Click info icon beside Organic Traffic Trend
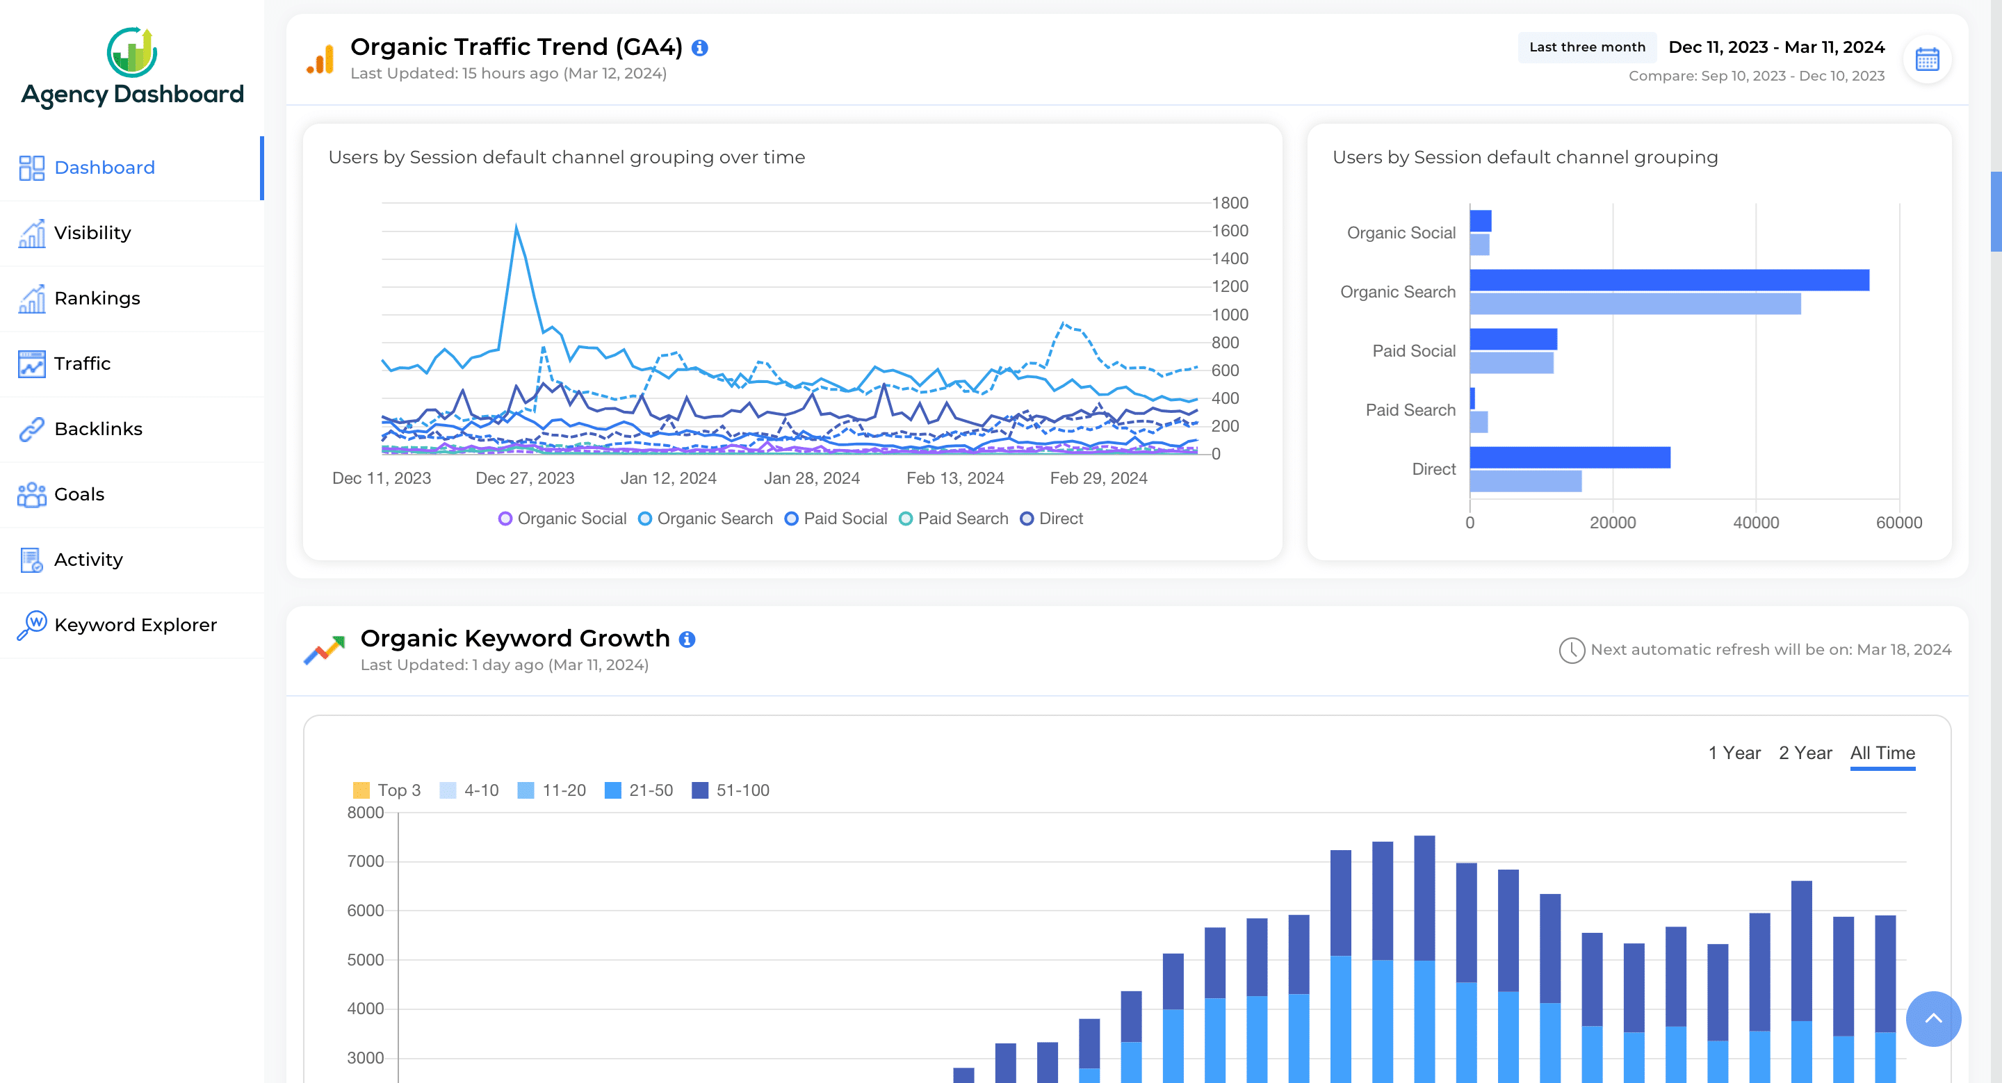The image size is (2002, 1083). tap(699, 47)
